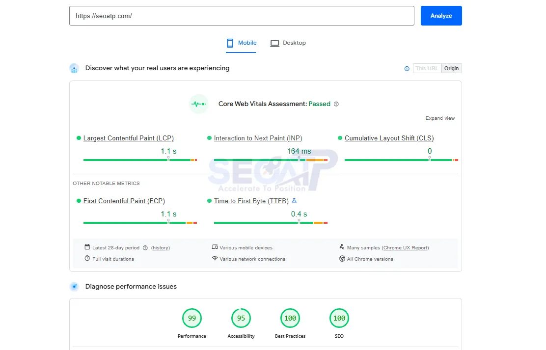
Task: Open the Chrome UX Report link
Action: (406, 247)
